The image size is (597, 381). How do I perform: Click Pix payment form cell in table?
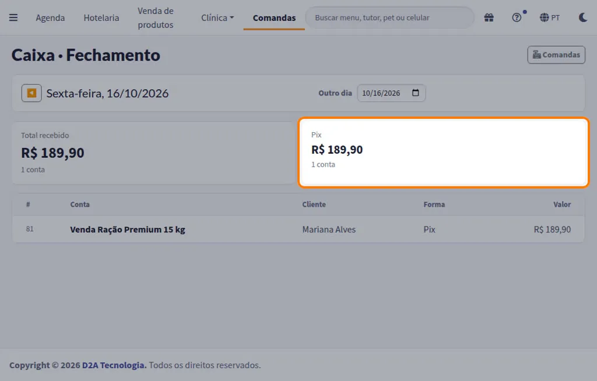[430, 230]
